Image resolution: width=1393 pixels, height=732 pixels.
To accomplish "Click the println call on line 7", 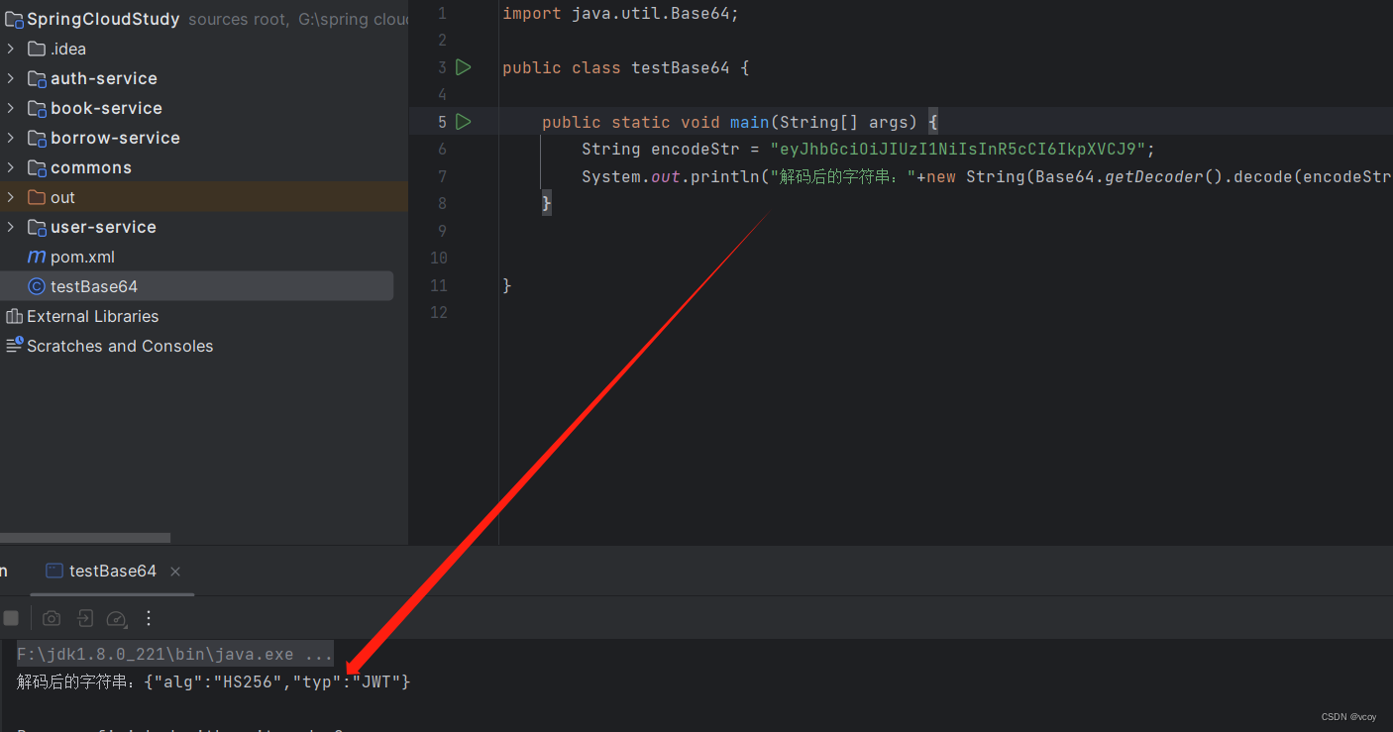I will [725, 176].
